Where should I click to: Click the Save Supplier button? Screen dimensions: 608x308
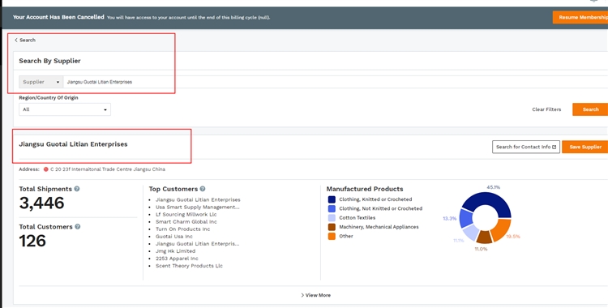[585, 147]
